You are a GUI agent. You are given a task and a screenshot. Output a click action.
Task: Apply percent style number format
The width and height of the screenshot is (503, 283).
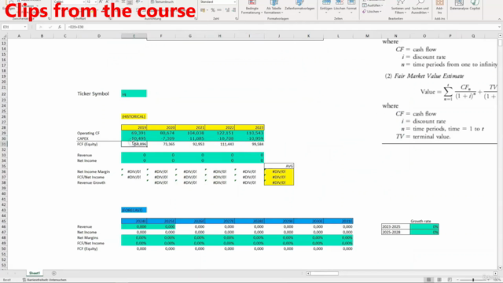click(x=213, y=10)
